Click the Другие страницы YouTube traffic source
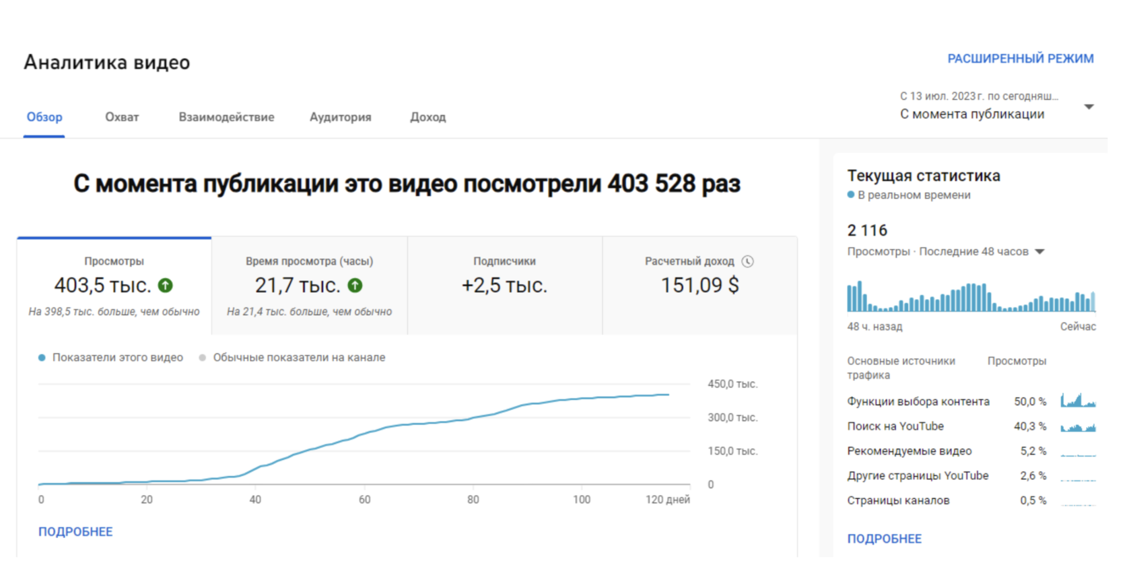The image size is (1131, 569). pos(918,475)
